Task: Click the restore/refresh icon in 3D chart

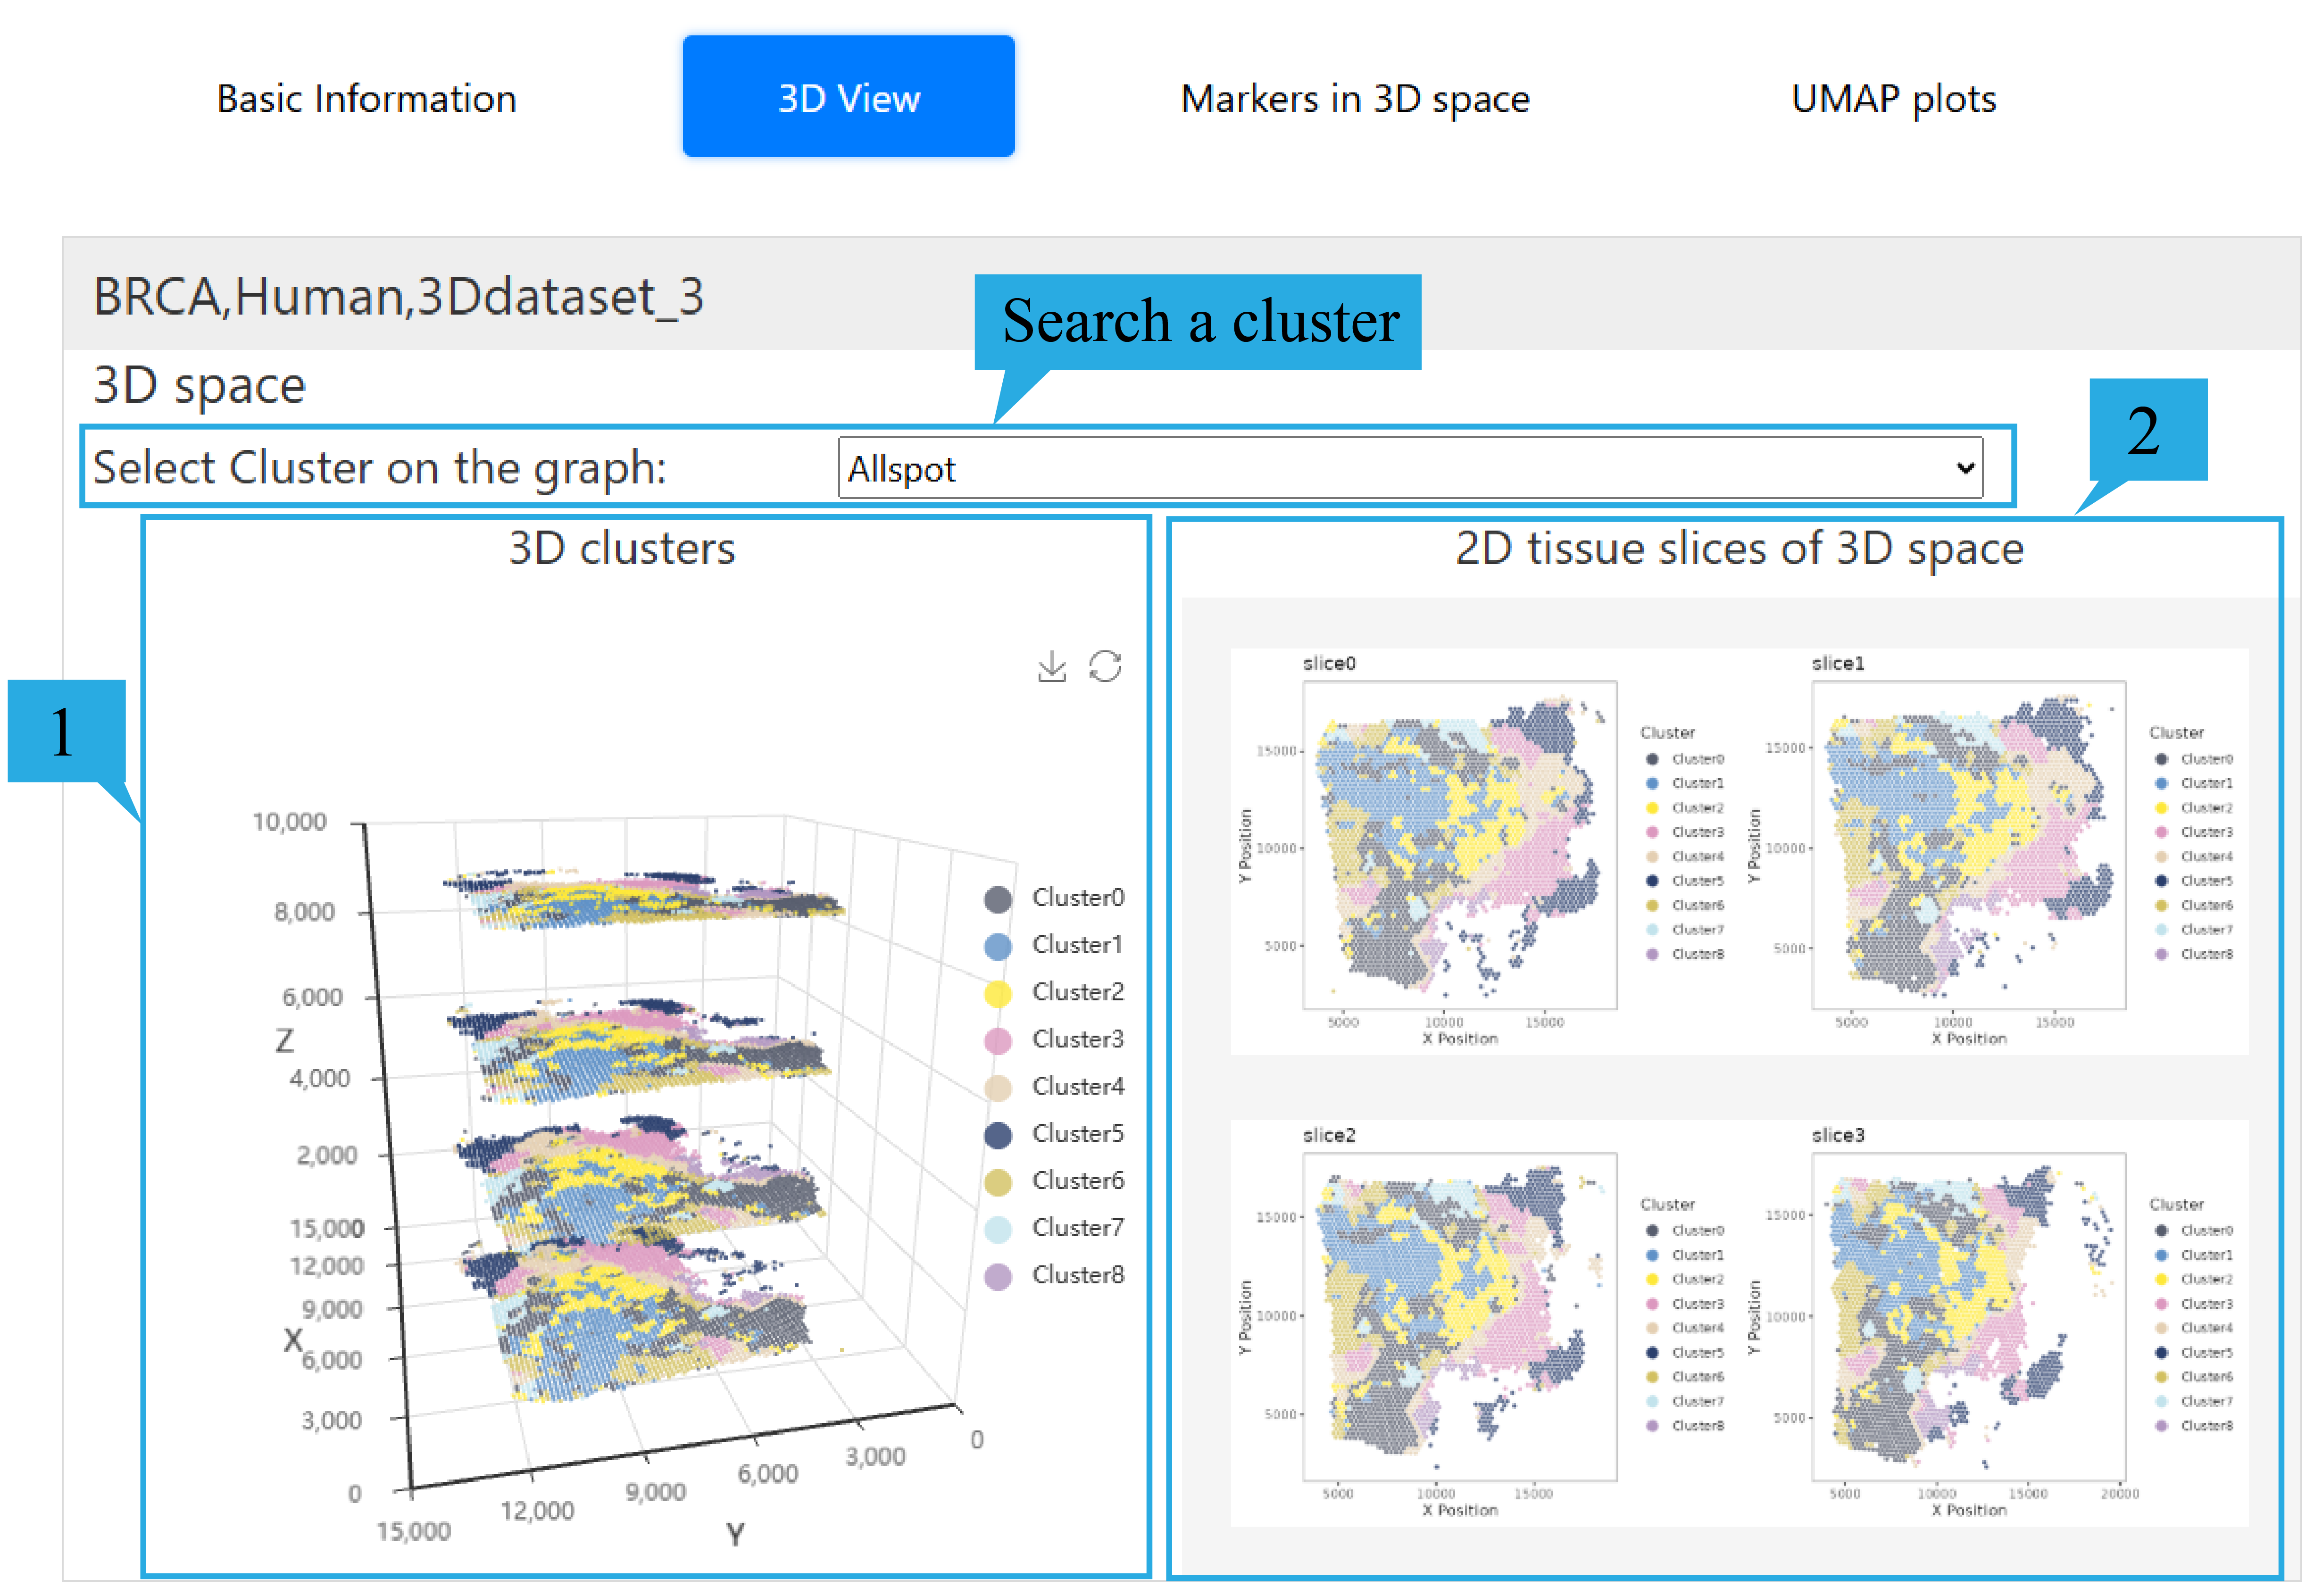Action: 1104,667
